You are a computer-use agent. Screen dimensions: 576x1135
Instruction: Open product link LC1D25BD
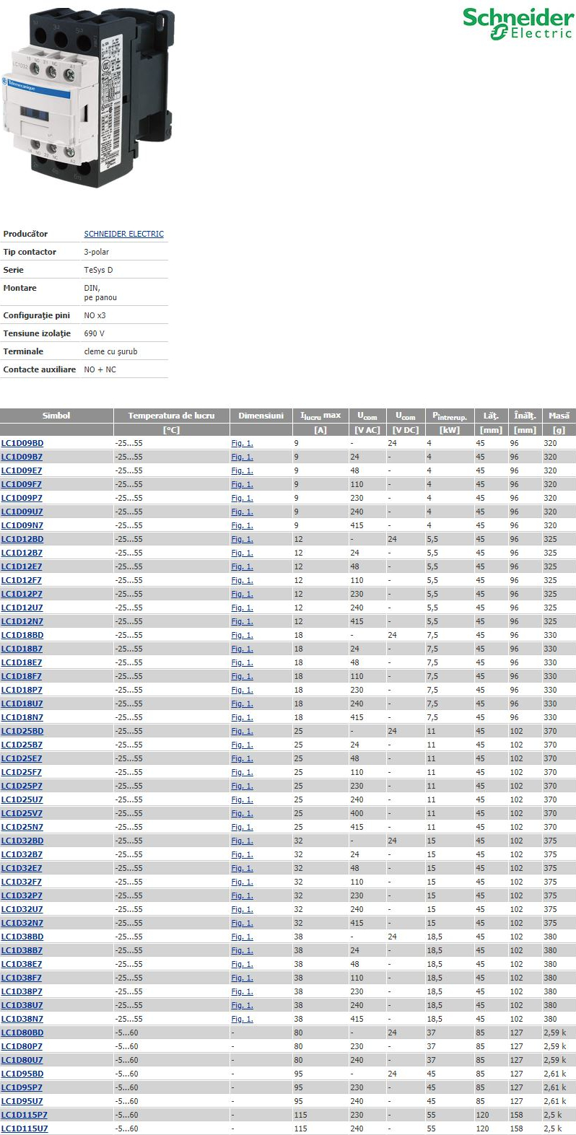[x=22, y=731]
